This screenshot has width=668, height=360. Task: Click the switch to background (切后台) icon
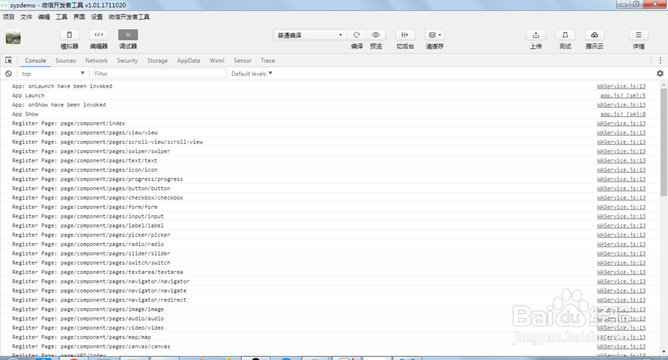(405, 35)
